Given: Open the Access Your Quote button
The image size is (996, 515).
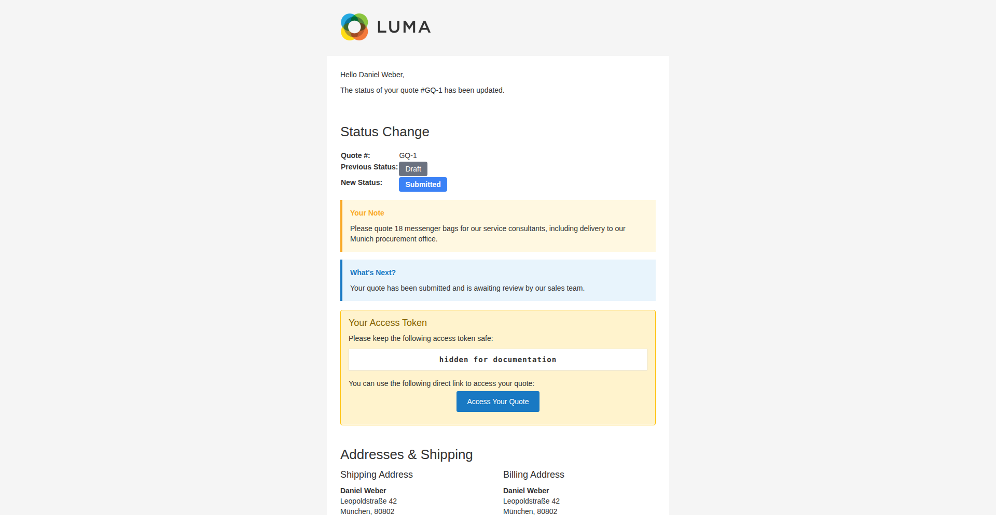Looking at the screenshot, I should pyautogui.click(x=498, y=402).
